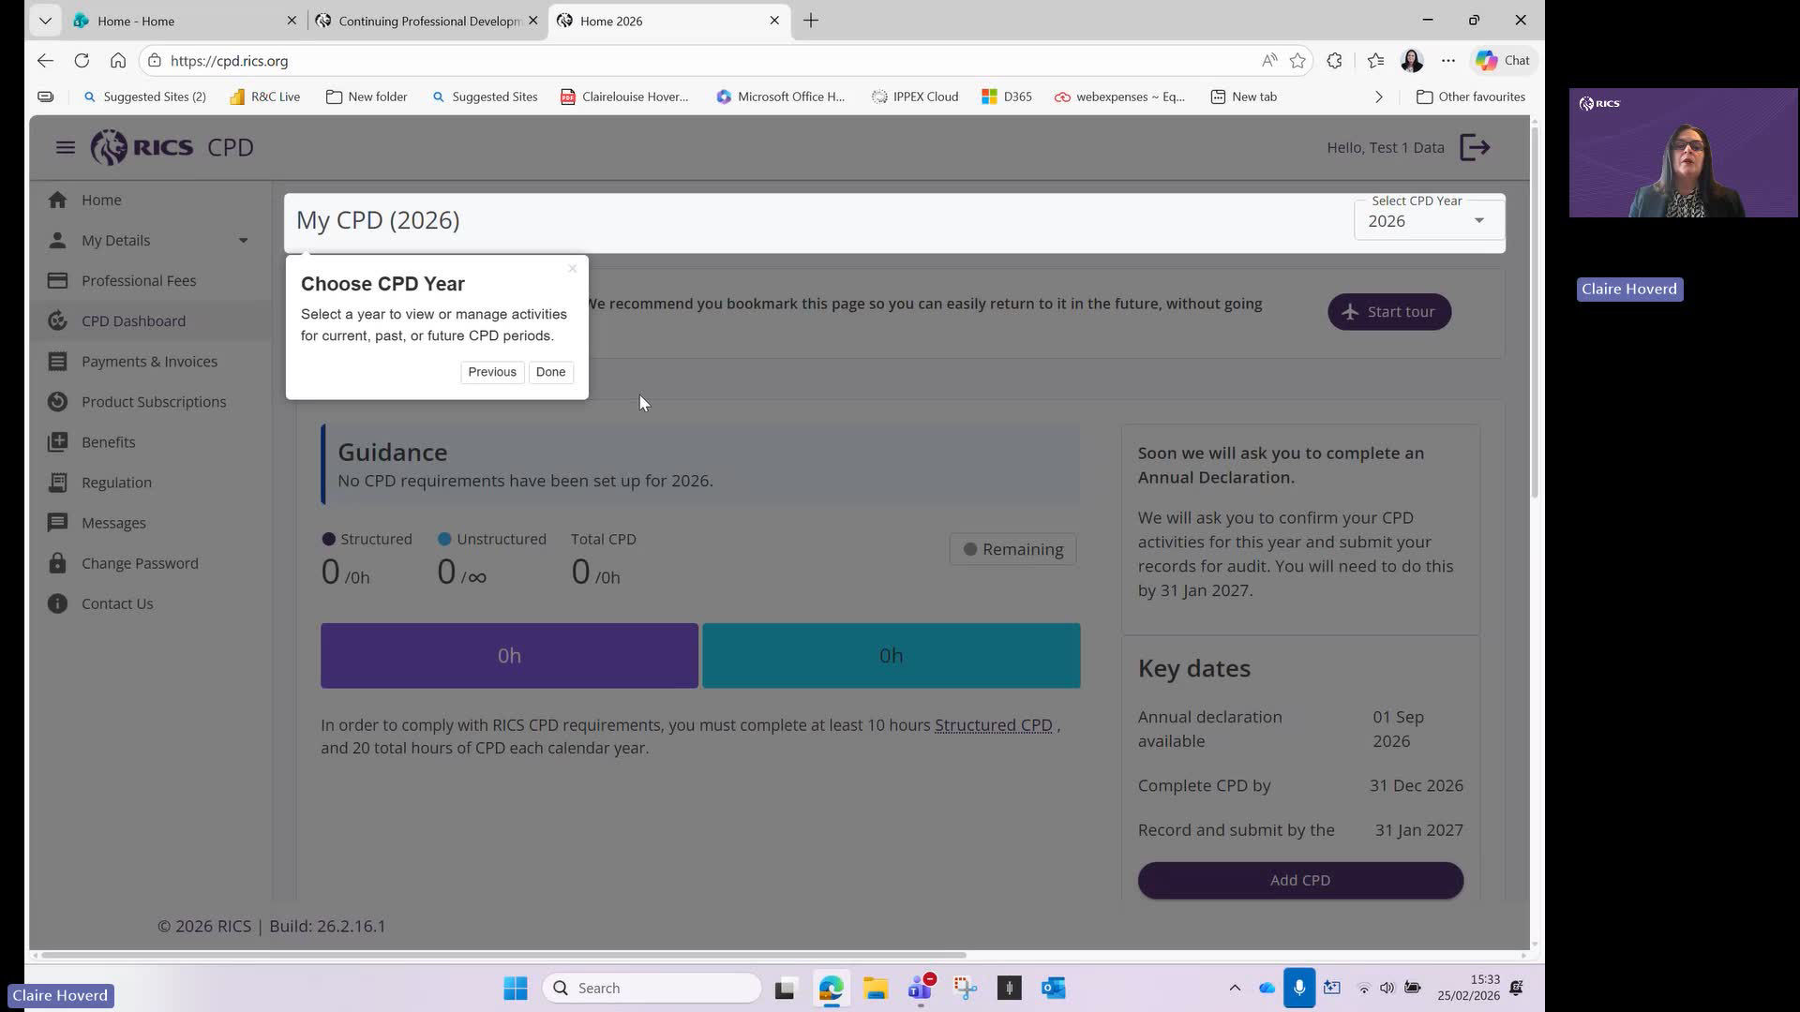Screen dimensions: 1800x1012
Task: Open Professional Fees in sidebar
Action: [x=139, y=280]
